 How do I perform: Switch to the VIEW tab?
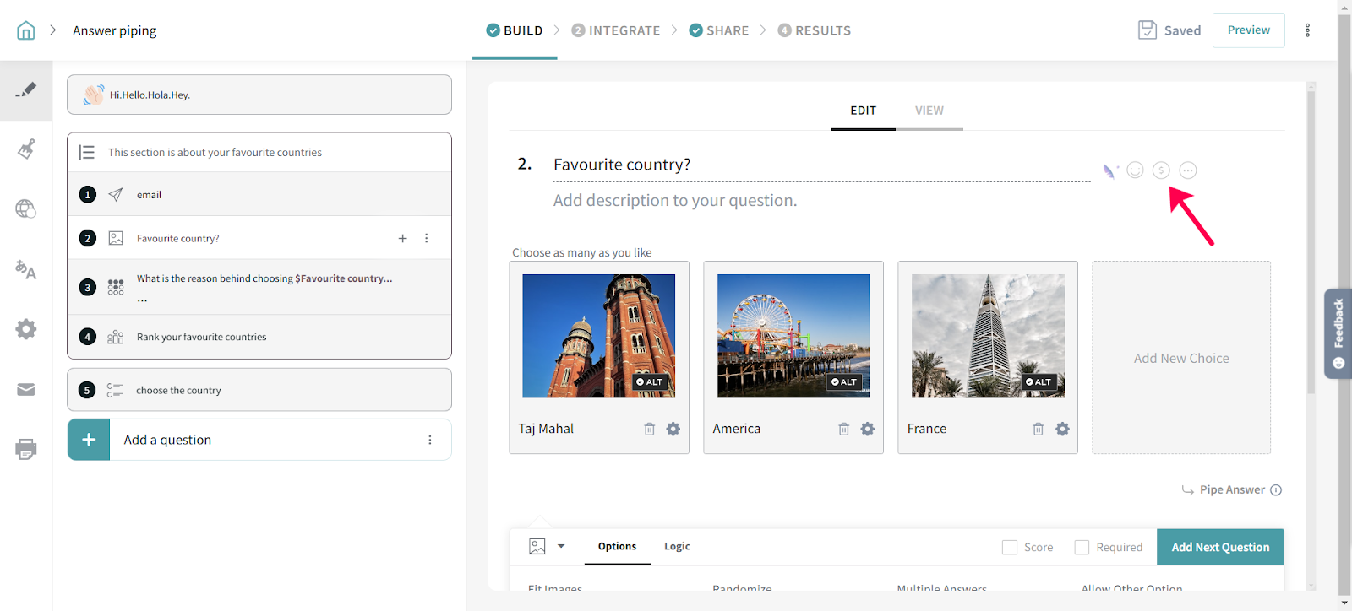coord(929,111)
